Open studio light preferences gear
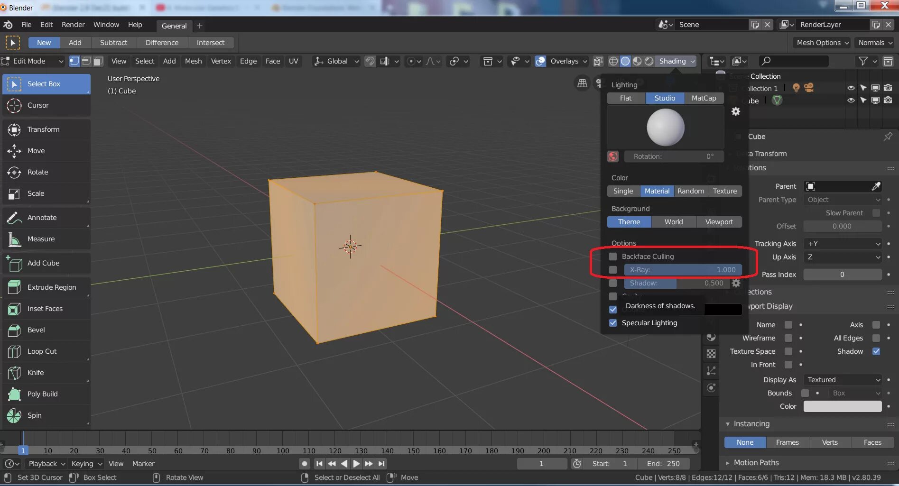This screenshot has height=486, width=899. pyautogui.click(x=736, y=111)
